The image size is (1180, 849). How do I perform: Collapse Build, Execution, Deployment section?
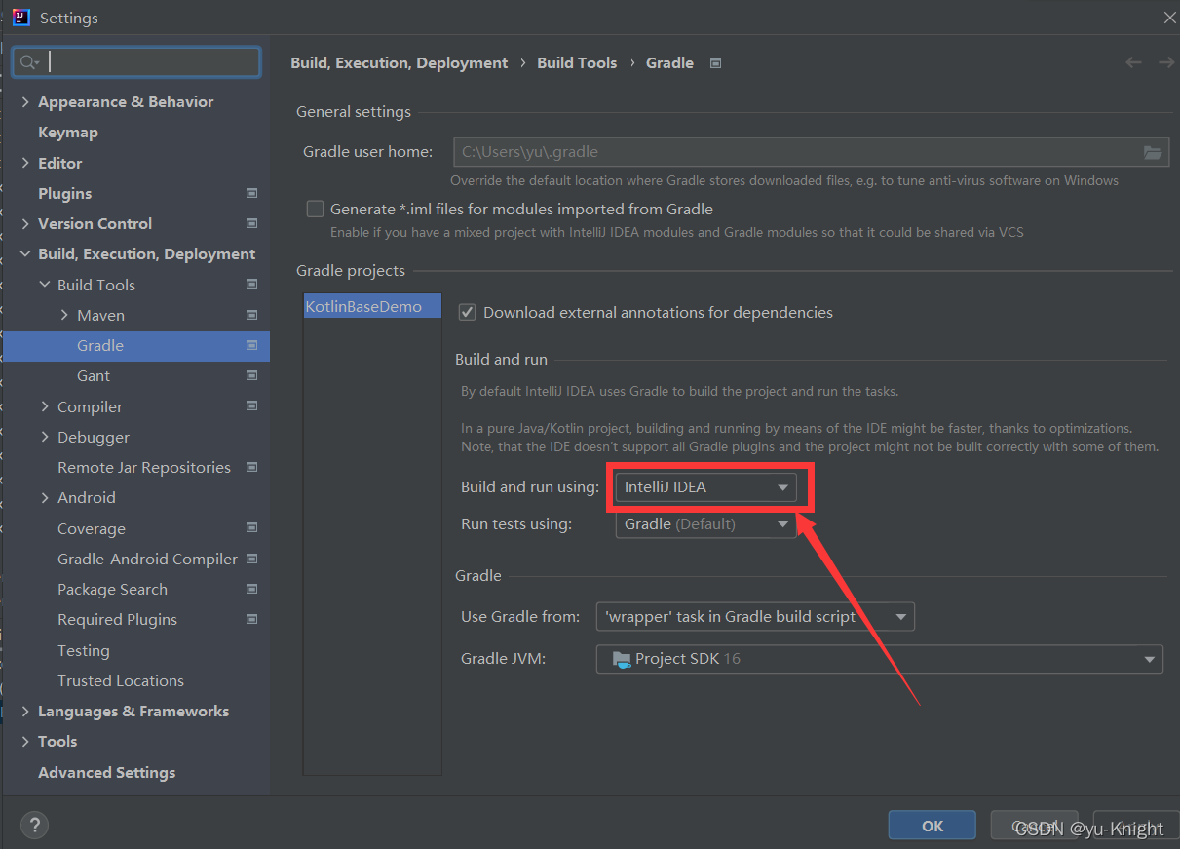click(x=25, y=253)
